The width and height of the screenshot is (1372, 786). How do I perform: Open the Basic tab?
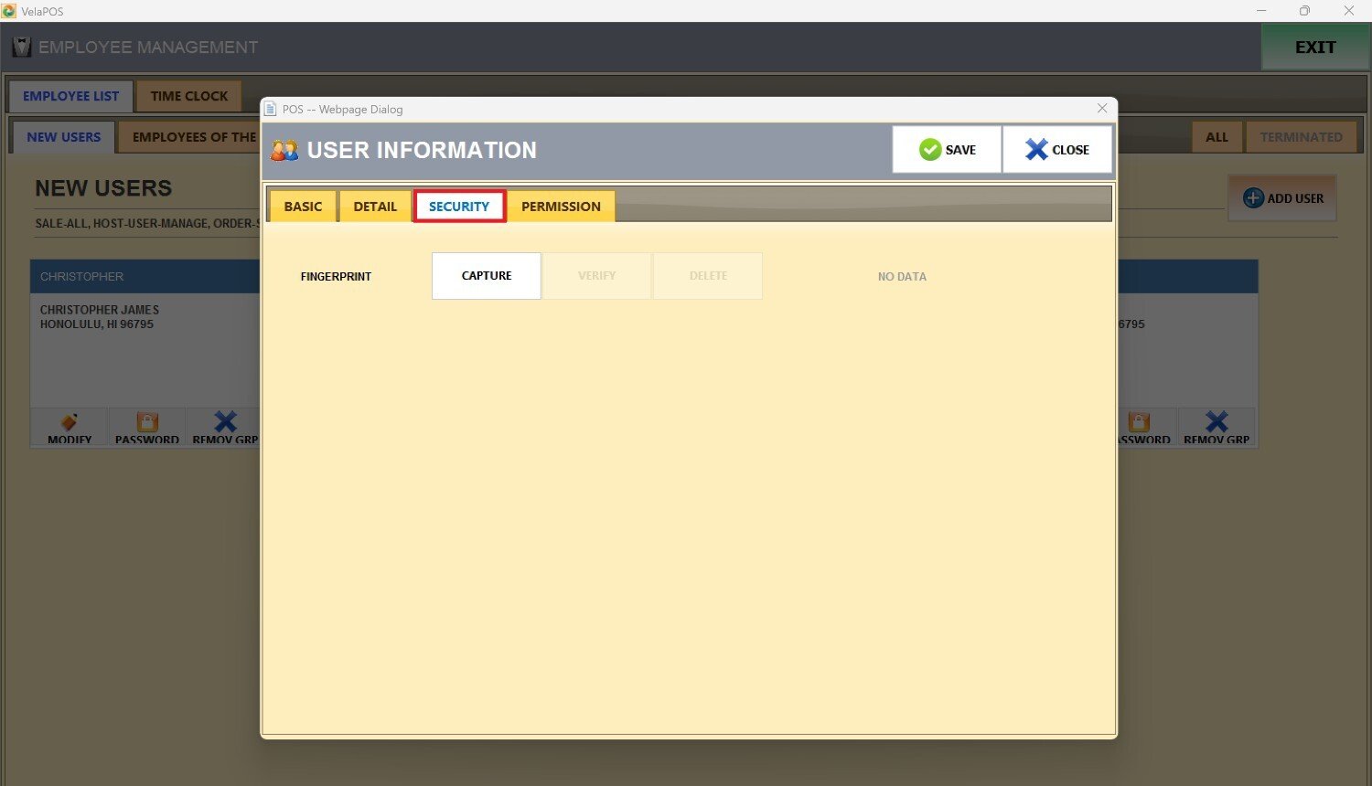pos(303,207)
